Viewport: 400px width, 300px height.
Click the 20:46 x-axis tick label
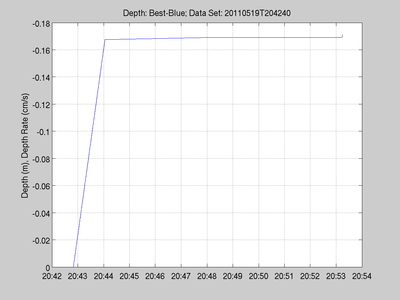(155, 276)
